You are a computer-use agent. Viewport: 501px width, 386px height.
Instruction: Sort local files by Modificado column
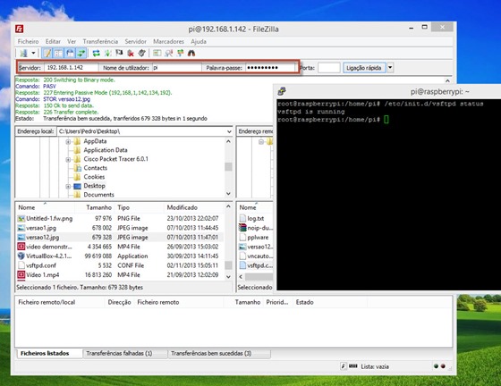[183, 207]
